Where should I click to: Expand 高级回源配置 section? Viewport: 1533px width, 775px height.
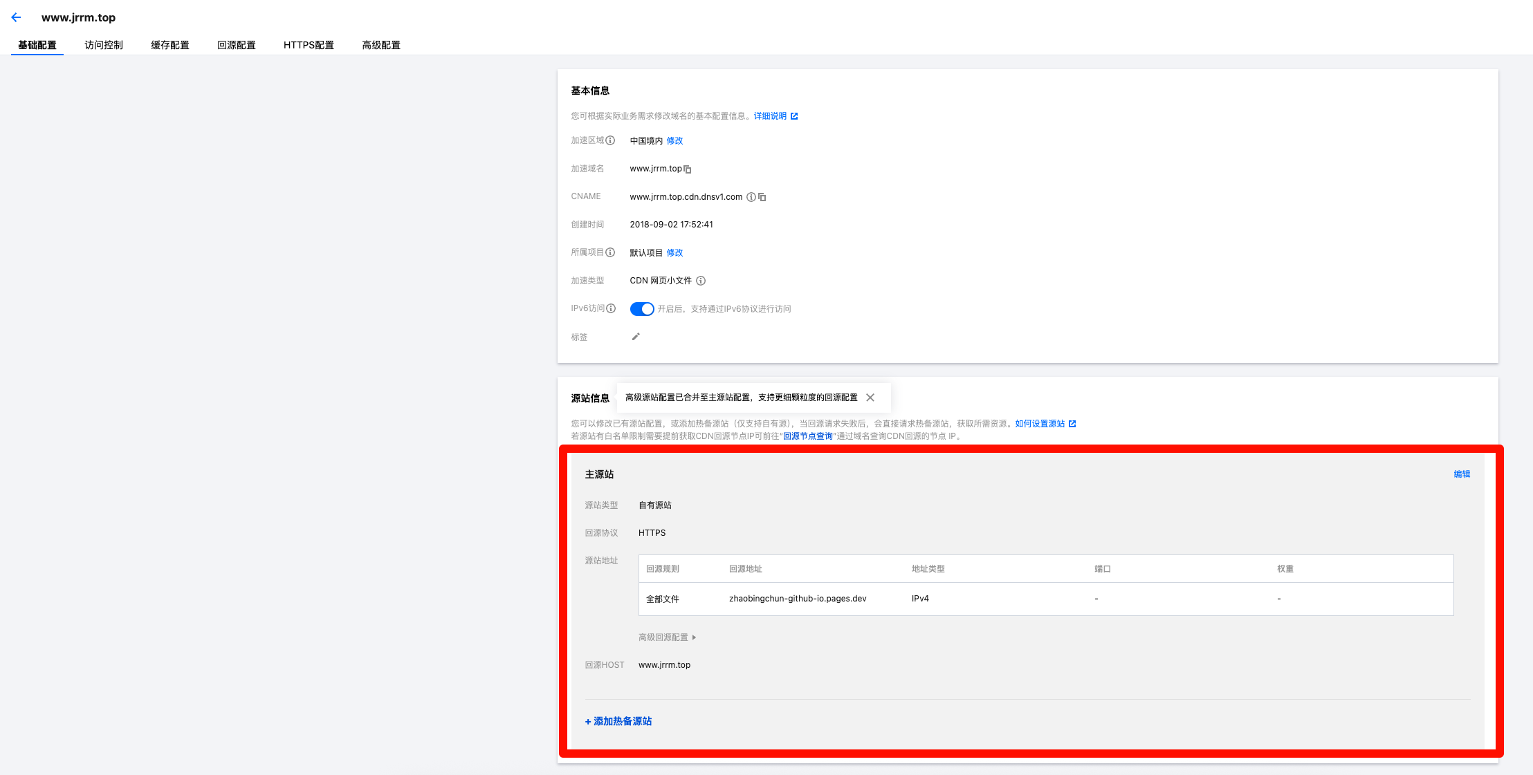(667, 637)
